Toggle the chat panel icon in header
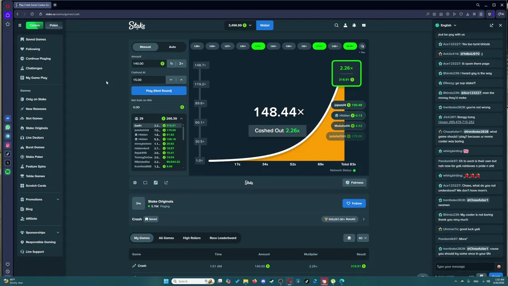Screen dimensions: 508x286 [x=364, y=25]
